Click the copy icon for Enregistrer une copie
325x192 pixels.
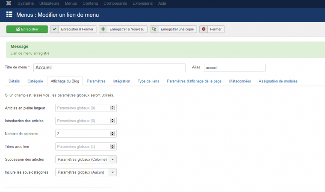[154, 29]
